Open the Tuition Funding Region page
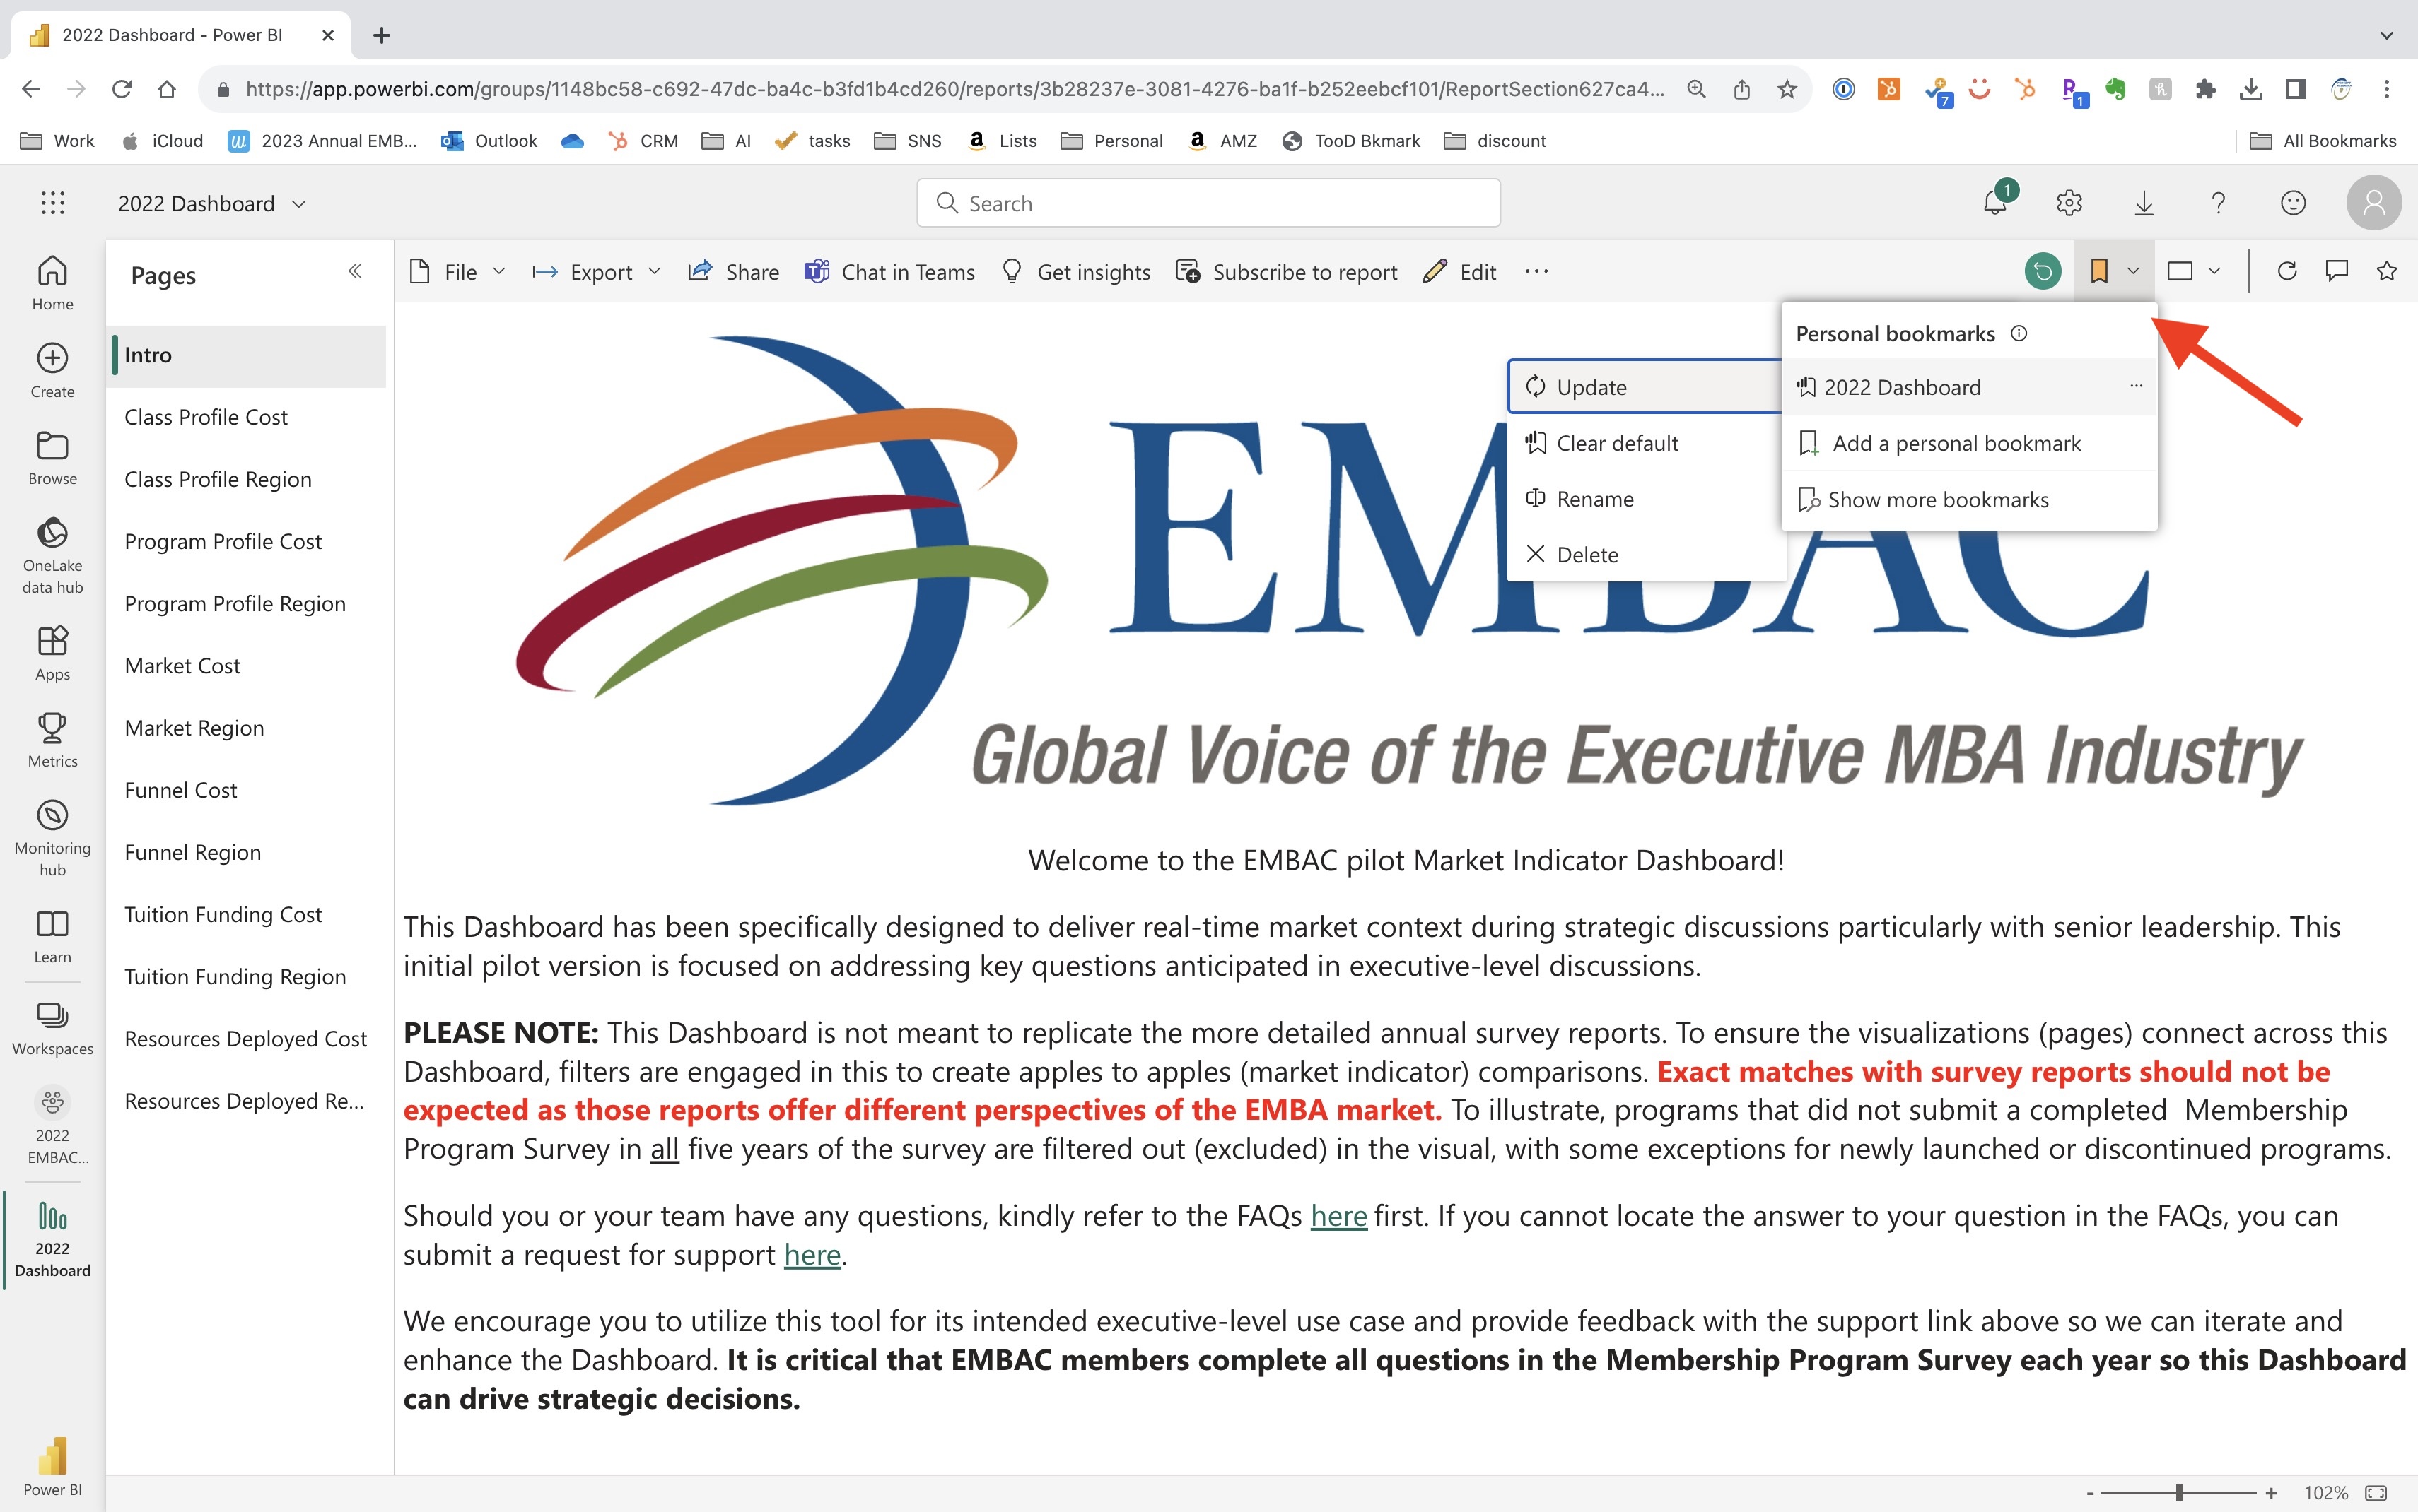 [x=246, y=977]
